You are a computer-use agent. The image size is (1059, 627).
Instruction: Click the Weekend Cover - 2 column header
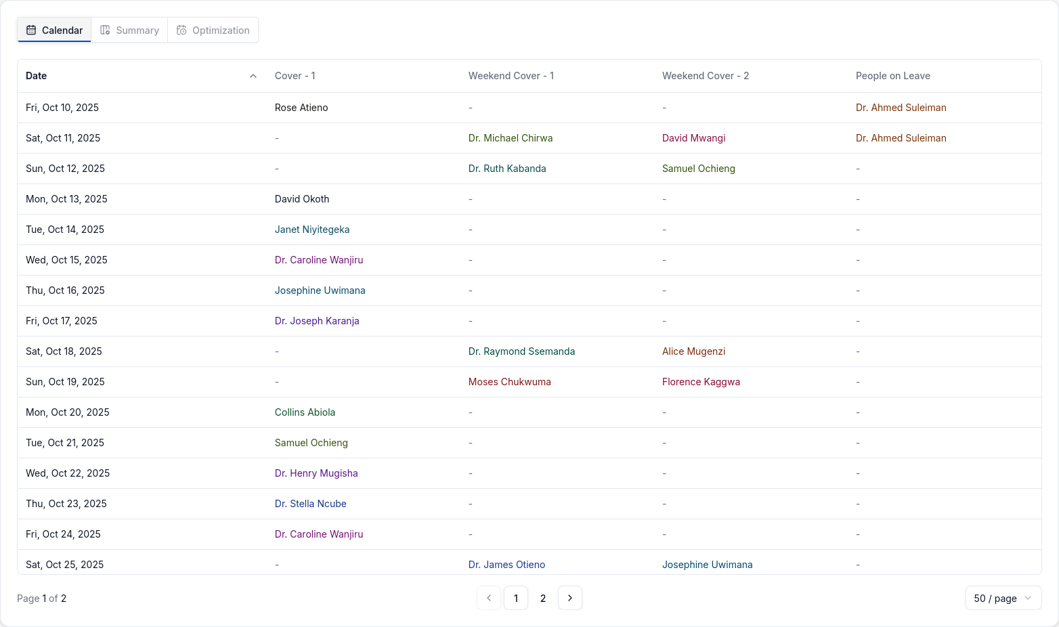(705, 76)
